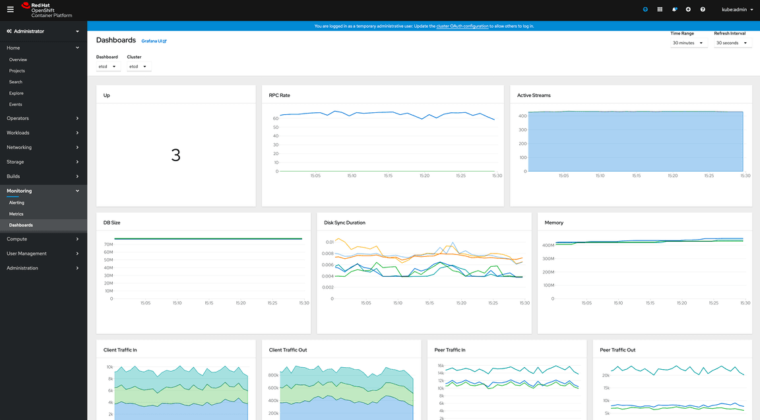Click the Up panel value 3
The height and width of the screenshot is (420, 760).
pyautogui.click(x=175, y=155)
